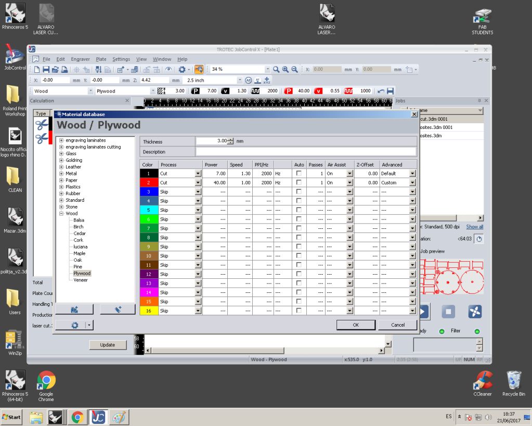Click the eye preview toolbar icon
The width and height of the screenshot is (532, 426).
168,69
